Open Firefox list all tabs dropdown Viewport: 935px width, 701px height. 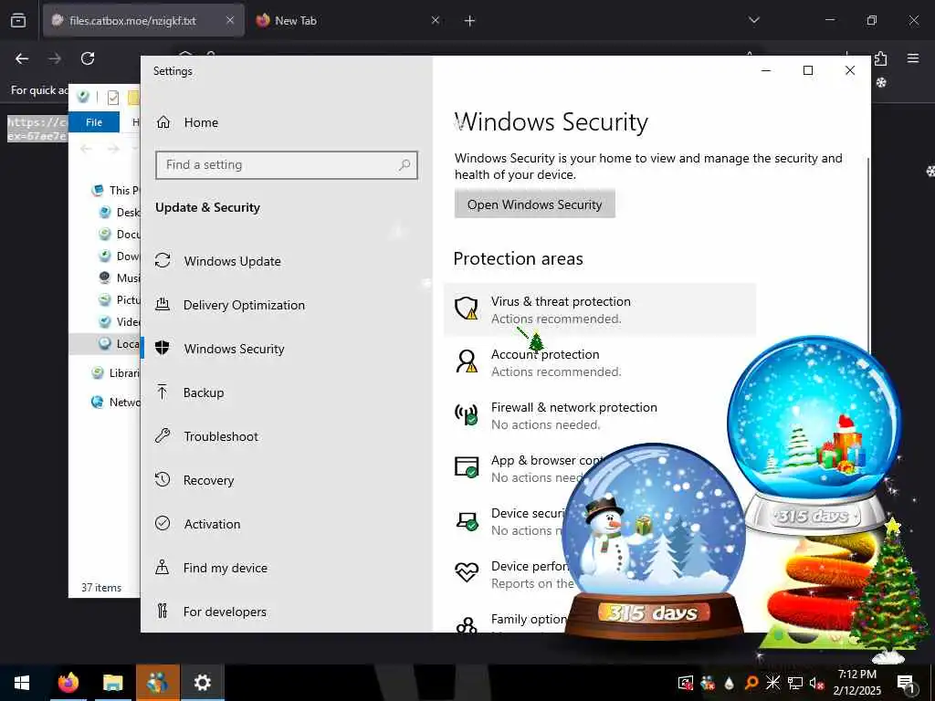(x=753, y=20)
